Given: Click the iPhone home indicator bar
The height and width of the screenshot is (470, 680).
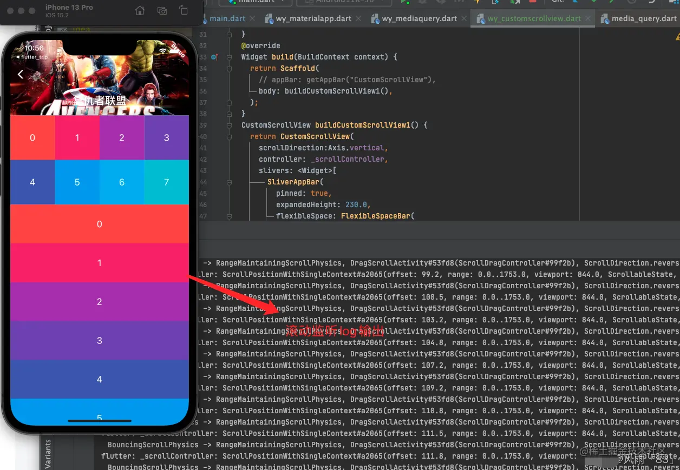Looking at the screenshot, I should tap(100, 420).
